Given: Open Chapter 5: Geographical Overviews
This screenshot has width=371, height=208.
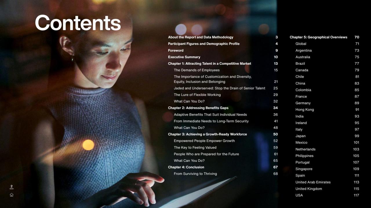Looking at the screenshot, I should [x=319, y=37].
